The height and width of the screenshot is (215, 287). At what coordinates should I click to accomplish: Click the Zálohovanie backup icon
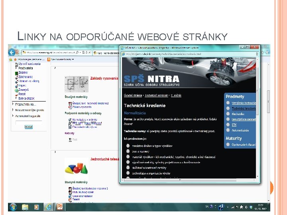click(x=16, y=77)
